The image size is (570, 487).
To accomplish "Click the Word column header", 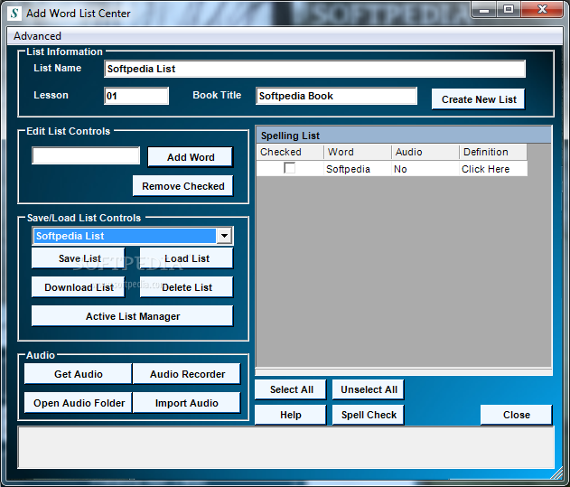I will point(358,152).
